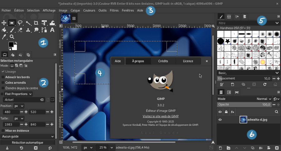The image size is (281, 151).
Task: Open the Device Status tab
Action: [12, 55]
